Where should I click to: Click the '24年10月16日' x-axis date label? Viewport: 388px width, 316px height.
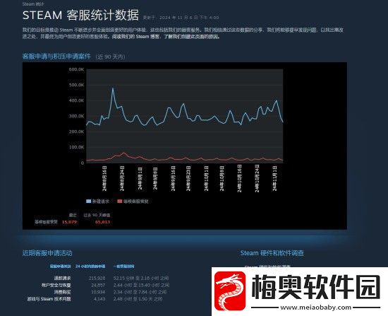pos(239,178)
